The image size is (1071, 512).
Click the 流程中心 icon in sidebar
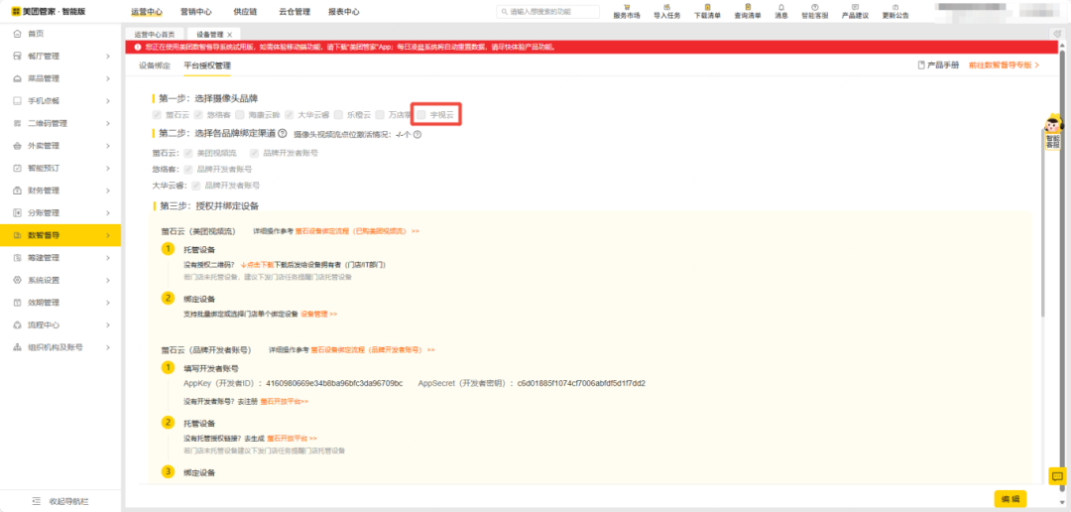[x=17, y=324]
